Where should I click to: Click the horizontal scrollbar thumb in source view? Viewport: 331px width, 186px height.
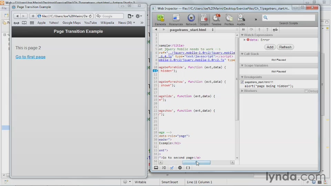[196, 162]
